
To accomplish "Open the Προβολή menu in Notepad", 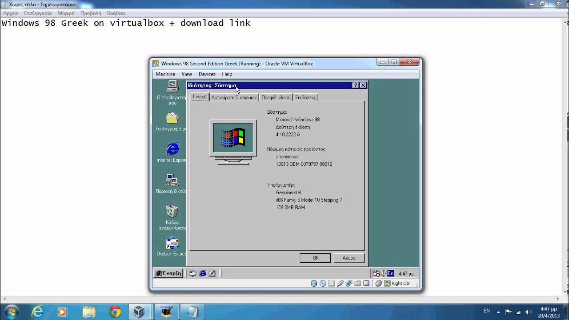I will coord(91,13).
